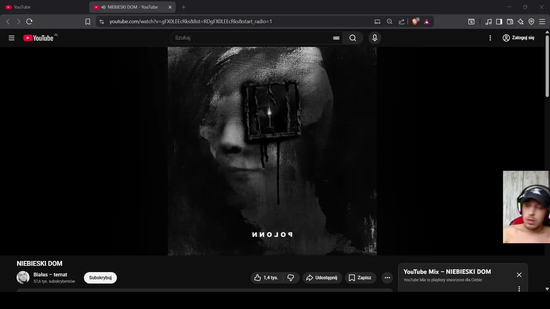
Task: Click the Subskrybuj button
Action: (100, 278)
